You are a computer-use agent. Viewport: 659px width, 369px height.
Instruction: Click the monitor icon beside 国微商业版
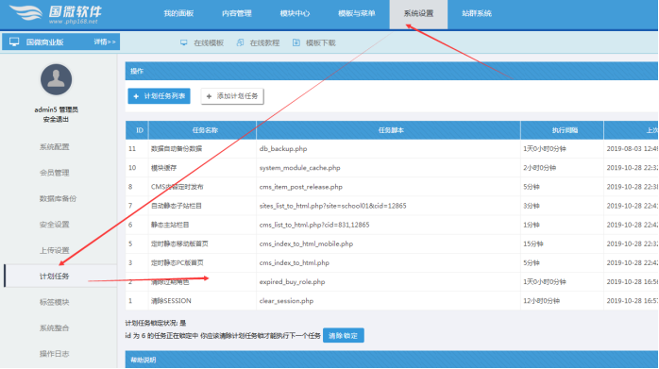coord(14,42)
